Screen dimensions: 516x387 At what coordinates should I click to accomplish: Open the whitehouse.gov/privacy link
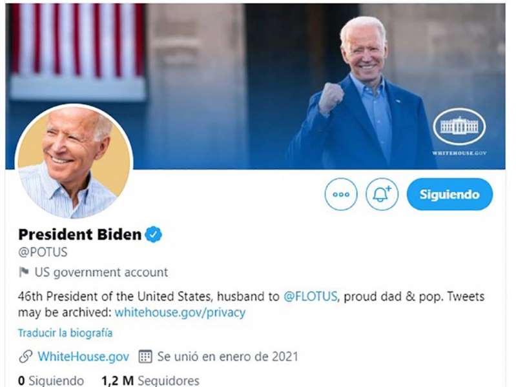point(180,312)
